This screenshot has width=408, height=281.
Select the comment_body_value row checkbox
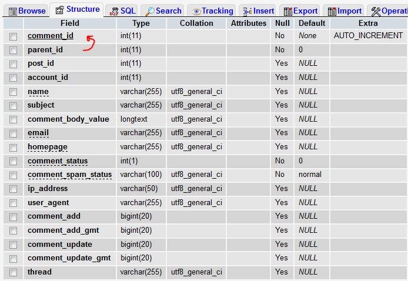[14, 120]
